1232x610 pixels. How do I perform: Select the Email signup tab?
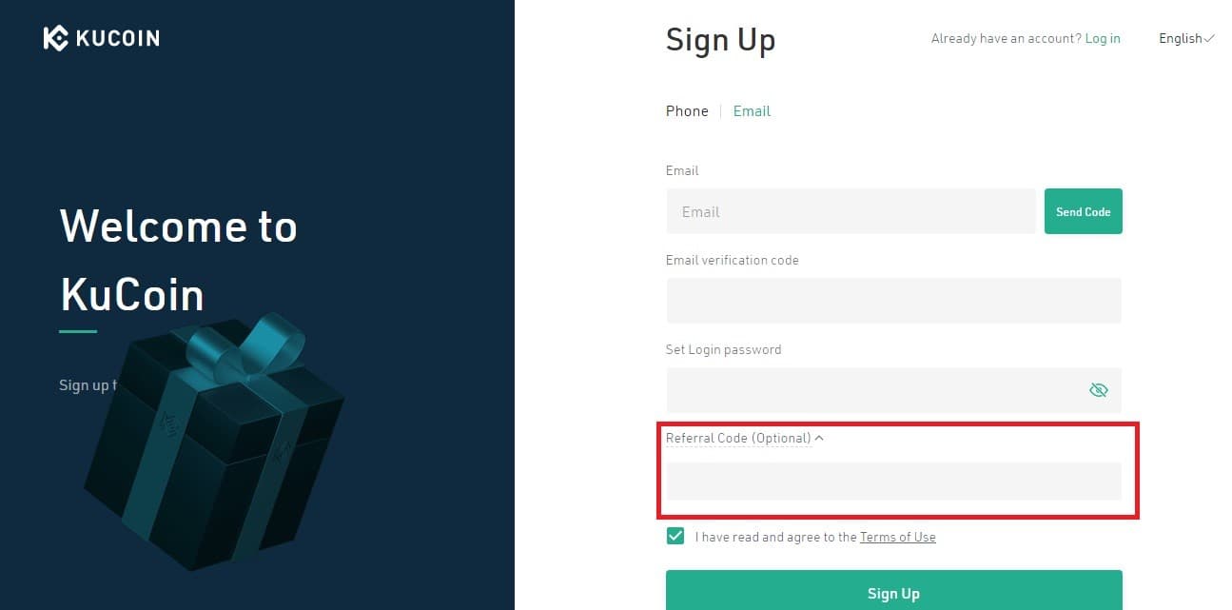752,111
